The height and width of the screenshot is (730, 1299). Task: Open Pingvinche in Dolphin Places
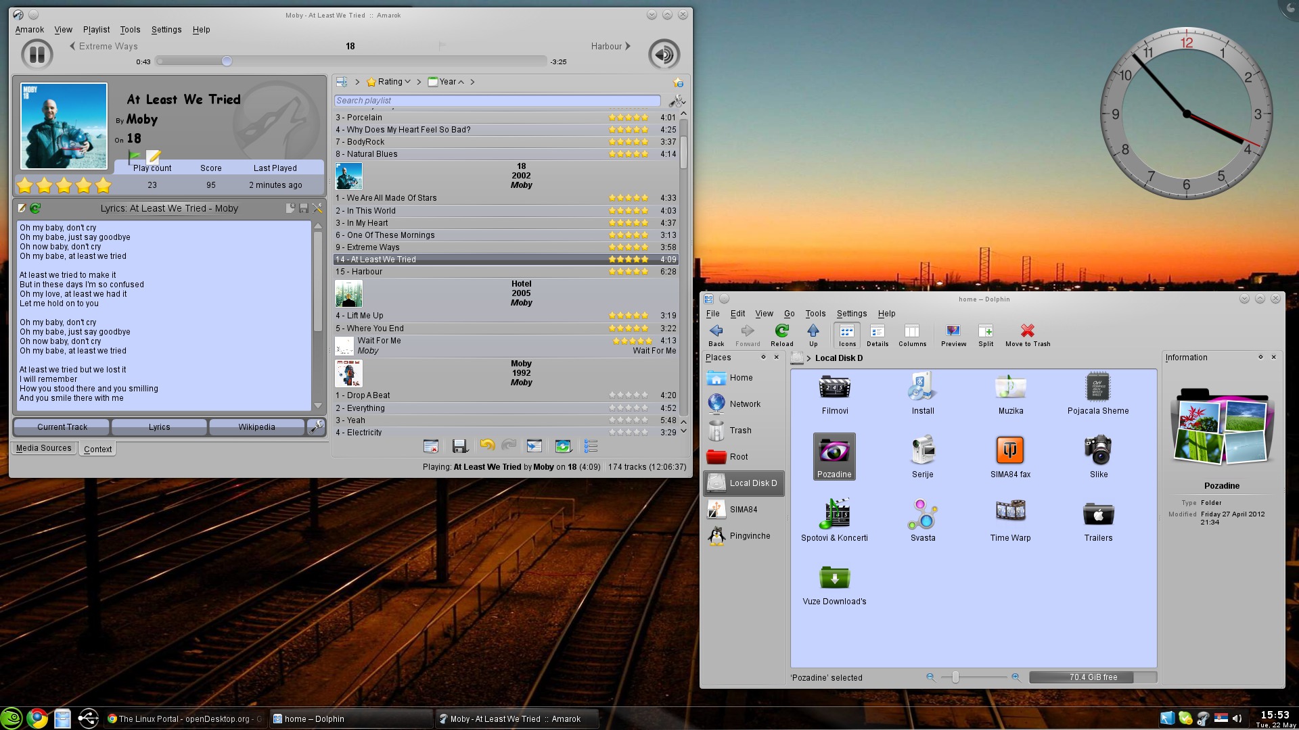tap(744, 536)
